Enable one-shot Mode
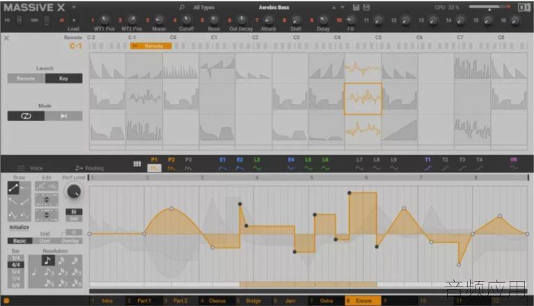 pos(64,116)
